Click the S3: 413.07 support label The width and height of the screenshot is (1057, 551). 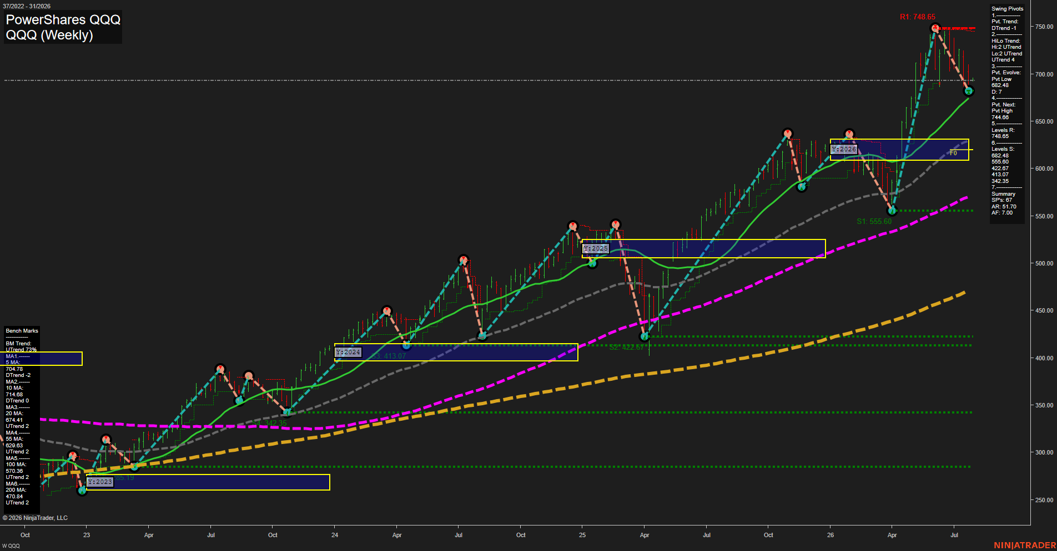pyautogui.click(x=389, y=356)
